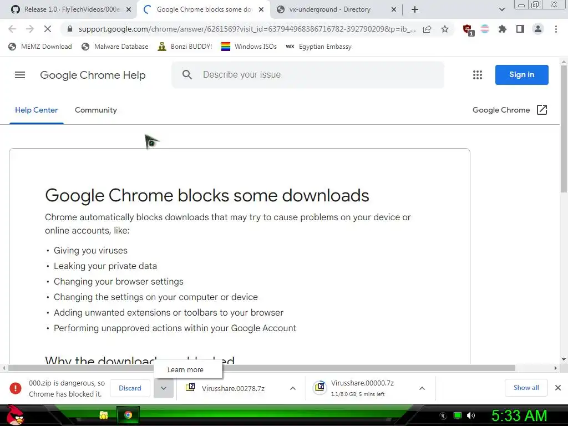Open the Angry Birds start button
This screenshot has height=426, width=568.
[x=14, y=415]
